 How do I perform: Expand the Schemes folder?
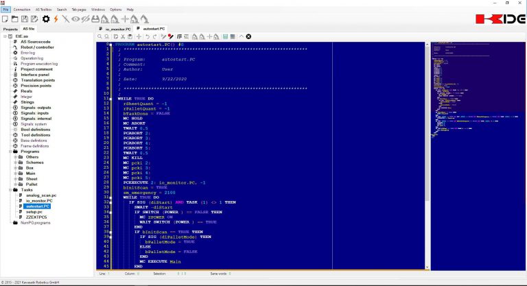point(16,163)
